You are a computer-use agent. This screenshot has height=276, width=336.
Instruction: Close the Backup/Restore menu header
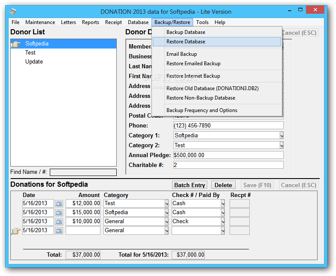coord(172,22)
